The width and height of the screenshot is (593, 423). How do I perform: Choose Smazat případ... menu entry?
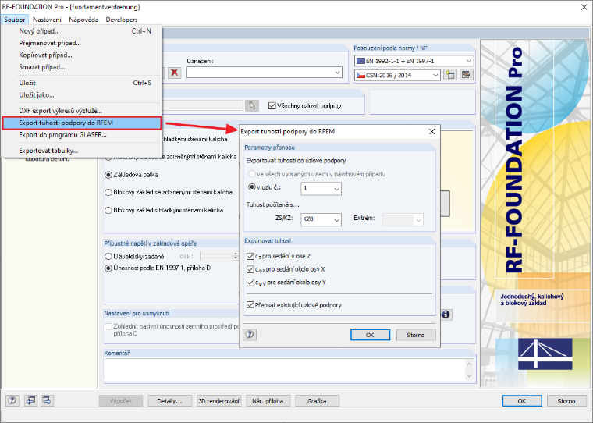coord(82,67)
